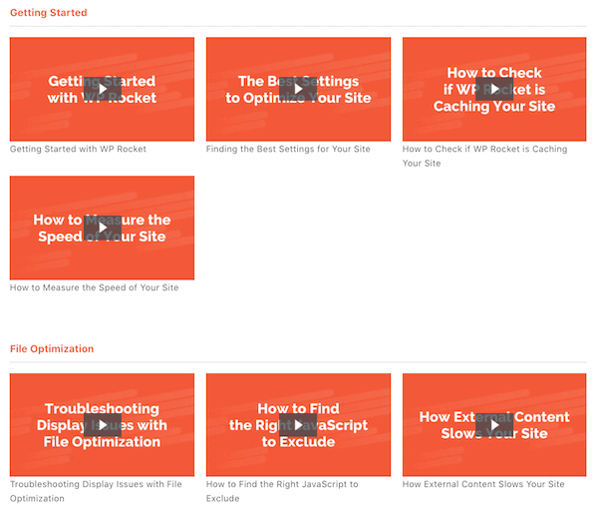The image size is (598, 510).
Task: Click 'How to Check if WP Rocket is Caching Your Site' caption
Action: [484, 156]
